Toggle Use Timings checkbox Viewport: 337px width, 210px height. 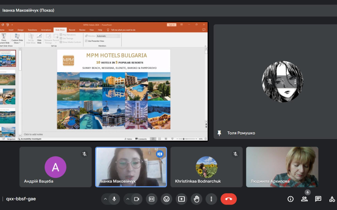[x=61, y=38]
